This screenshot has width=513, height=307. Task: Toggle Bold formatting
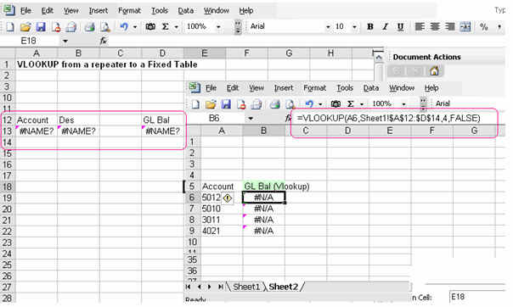pos(370,27)
